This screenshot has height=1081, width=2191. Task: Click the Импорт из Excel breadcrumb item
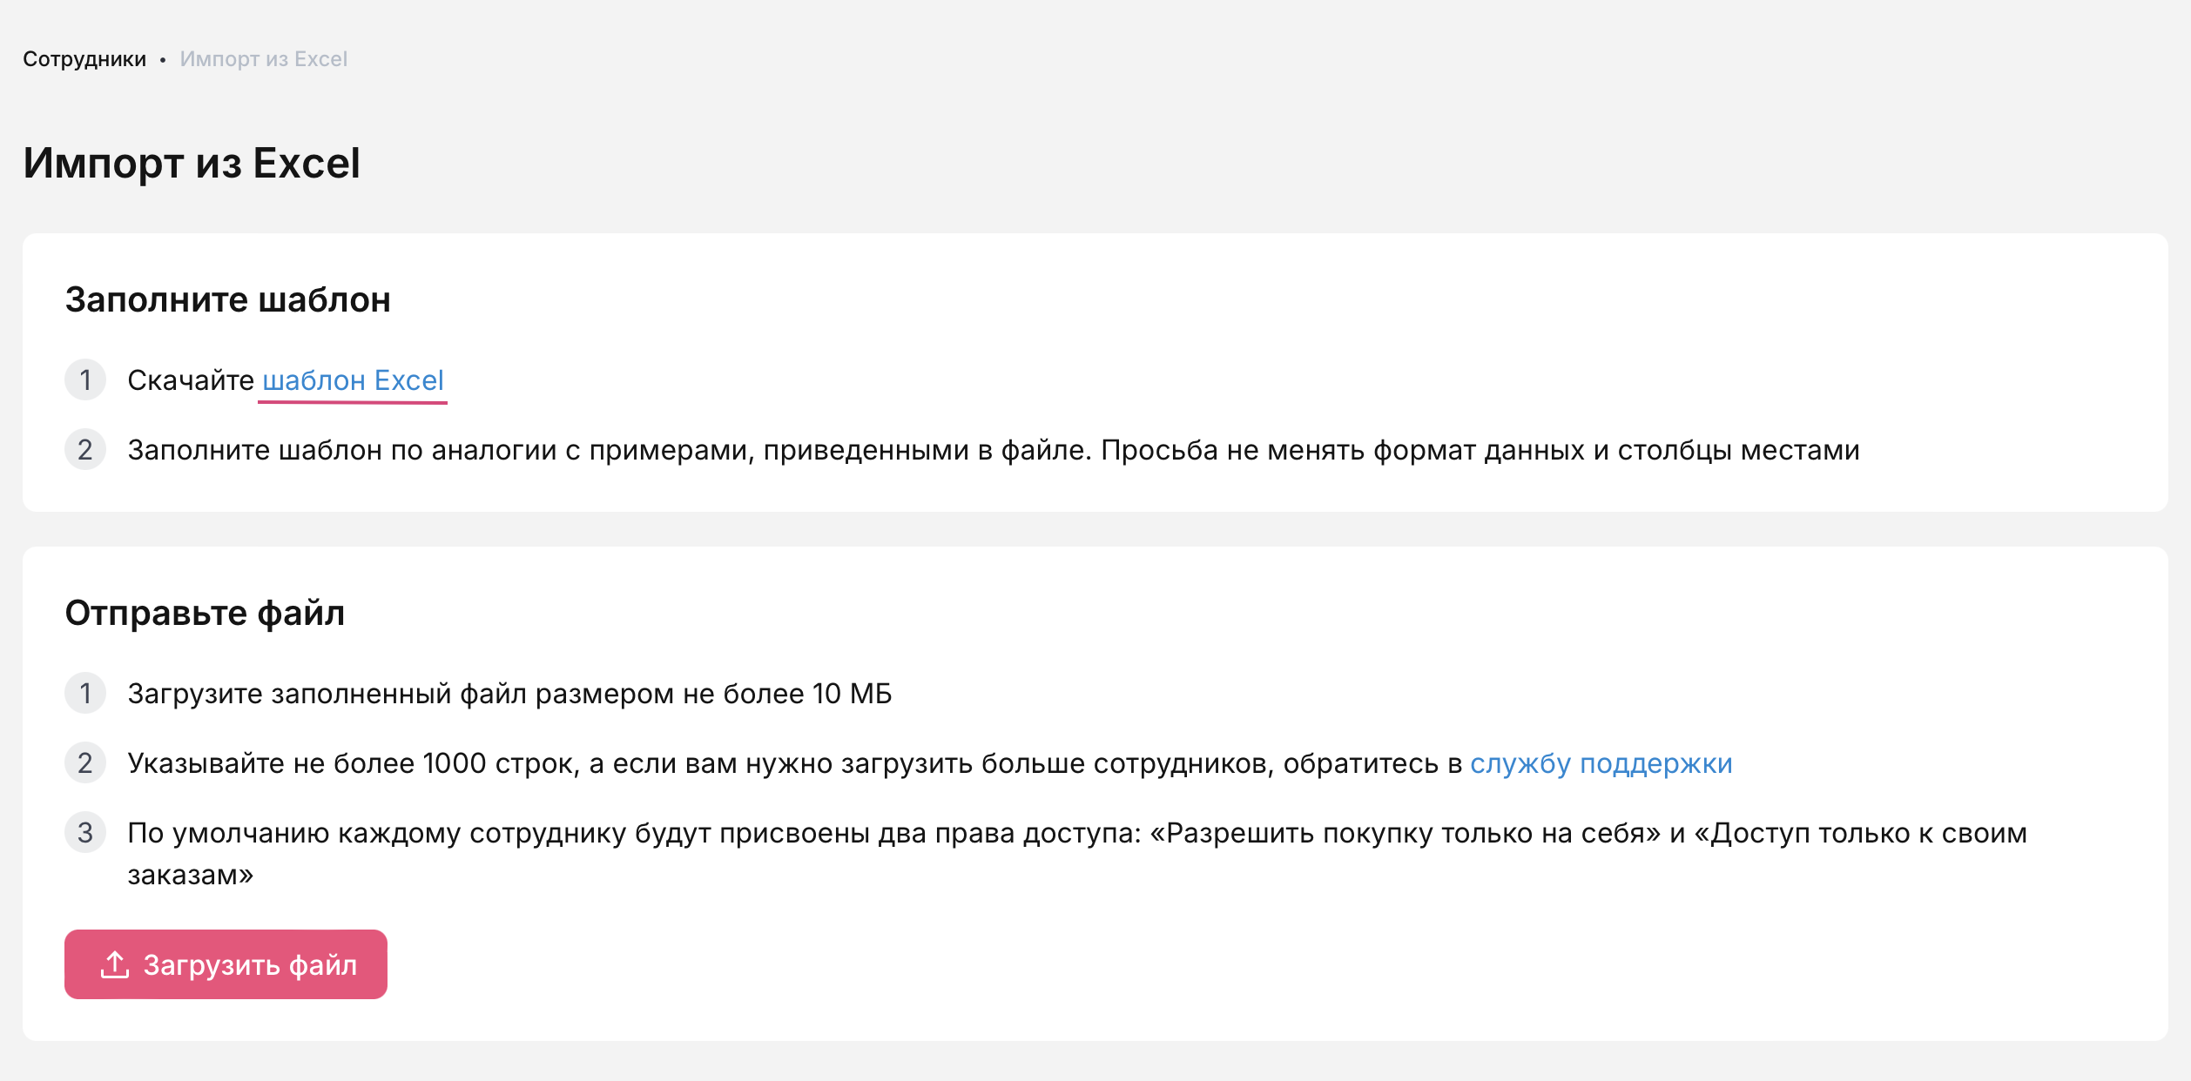(x=263, y=59)
